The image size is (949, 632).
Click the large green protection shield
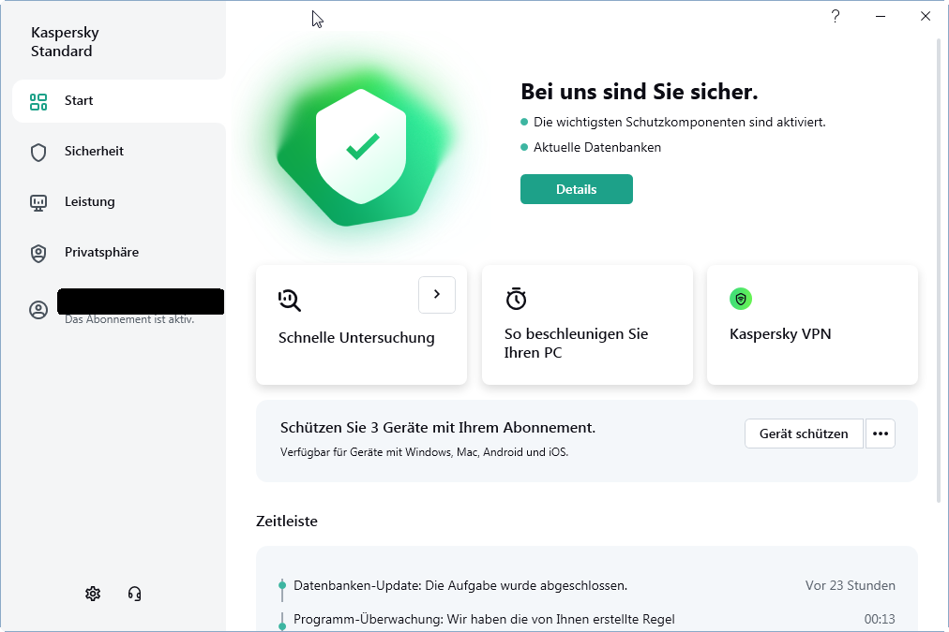point(361,147)
